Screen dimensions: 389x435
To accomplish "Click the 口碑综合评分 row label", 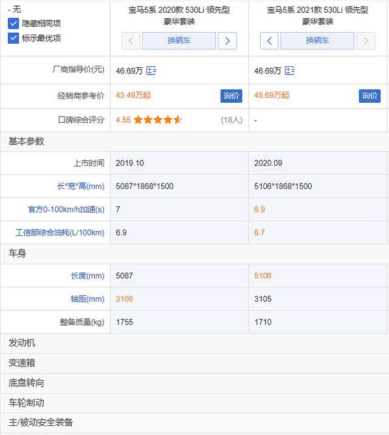I will point(81,120).
